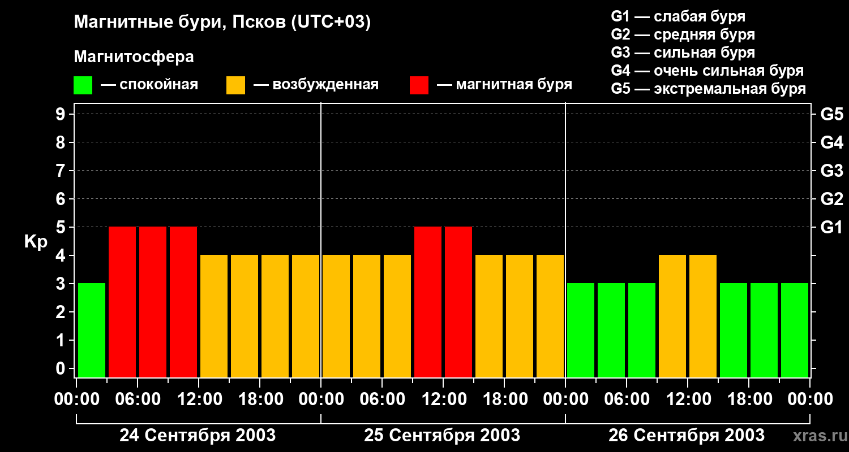Click the orange 21:00–00:00 bar on 25 Сентября
This screenshot has height=452, width=849.
pyautogui.click(x=550, y=316)
